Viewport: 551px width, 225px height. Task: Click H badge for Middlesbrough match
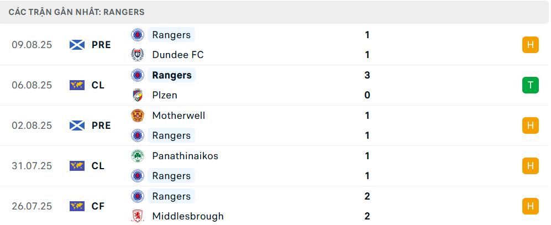point(530,206)
